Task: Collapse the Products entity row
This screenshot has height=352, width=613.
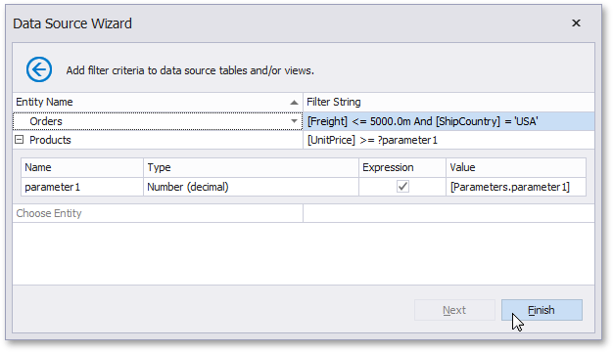Action: (20, 140)
